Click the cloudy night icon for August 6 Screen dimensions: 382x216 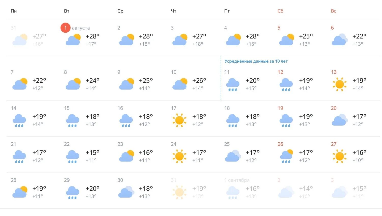pyautogui.click(x=340, y=39)
